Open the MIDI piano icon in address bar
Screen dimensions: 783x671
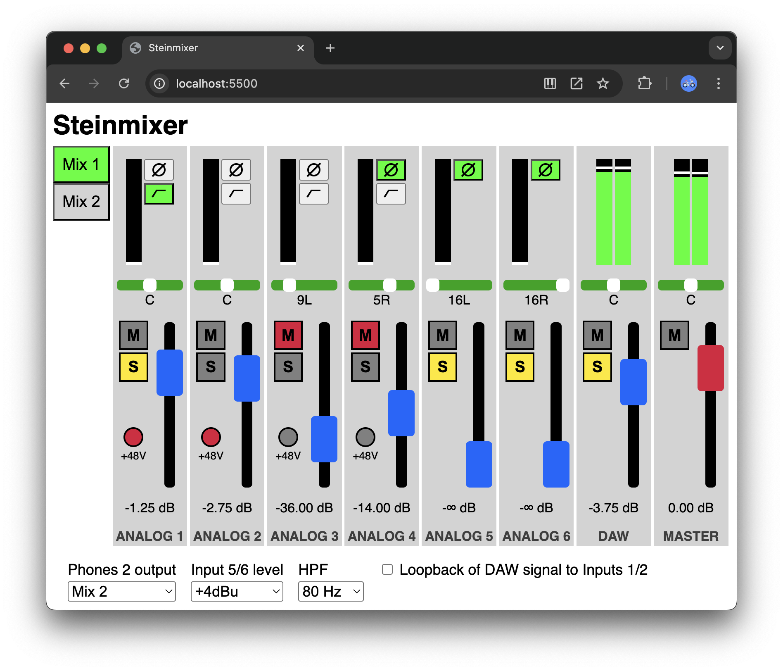tap(550, 83)
